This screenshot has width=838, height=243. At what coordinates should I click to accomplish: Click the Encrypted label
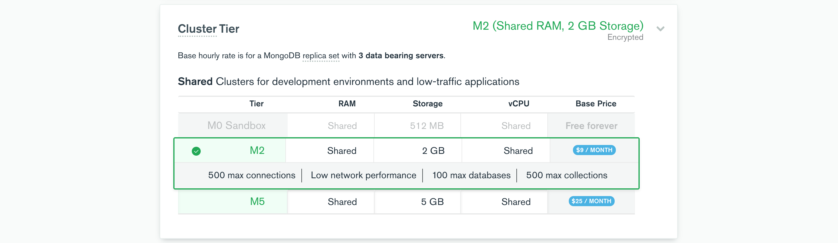[x=625, y=37]
